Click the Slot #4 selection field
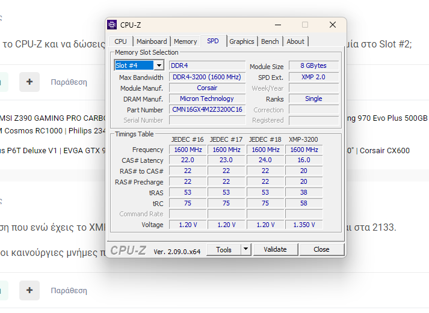The width and height of the screenshot is (429, 313). pyautogui.click(x=134, y=65)
